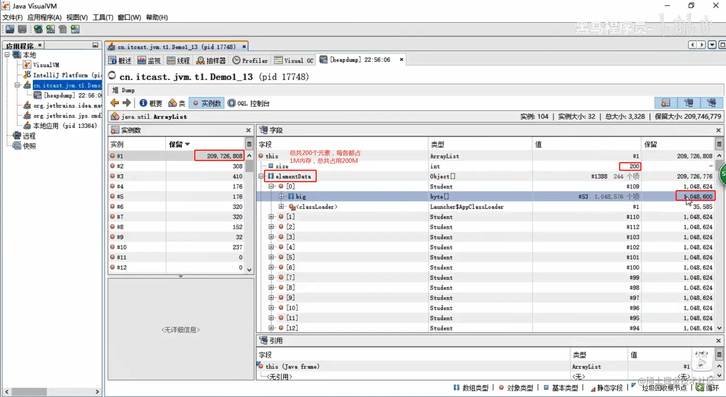Maximize the document window area
The image size is (726, 397).
(x=722, y=45)
